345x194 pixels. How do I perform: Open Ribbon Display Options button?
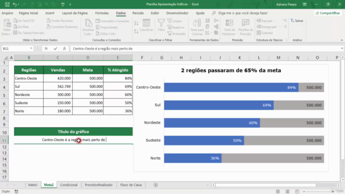pyautogui.click(x=305, y=4)
